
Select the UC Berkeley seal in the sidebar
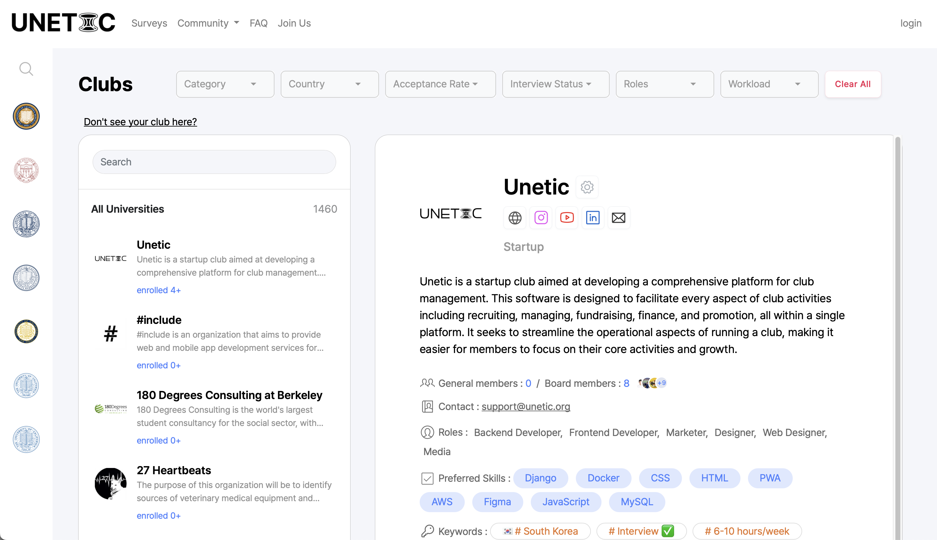coord(26,116)
